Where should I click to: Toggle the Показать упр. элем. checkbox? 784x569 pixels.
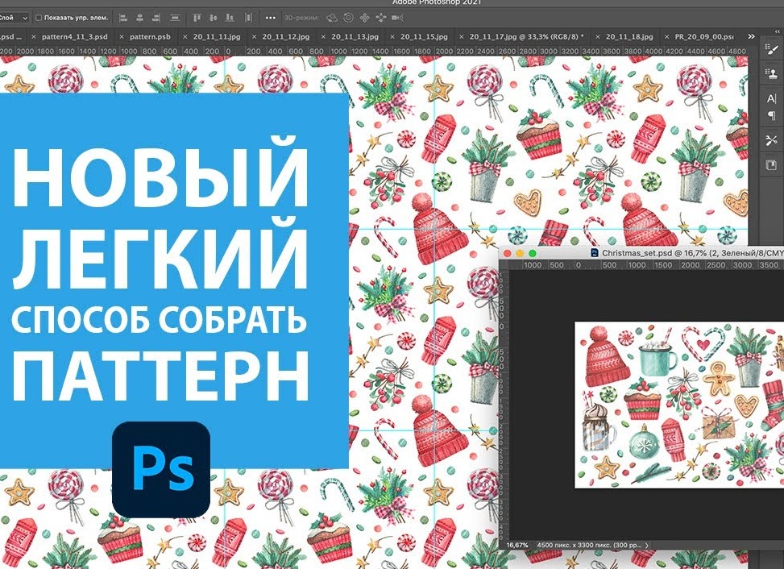pos(39,18)
